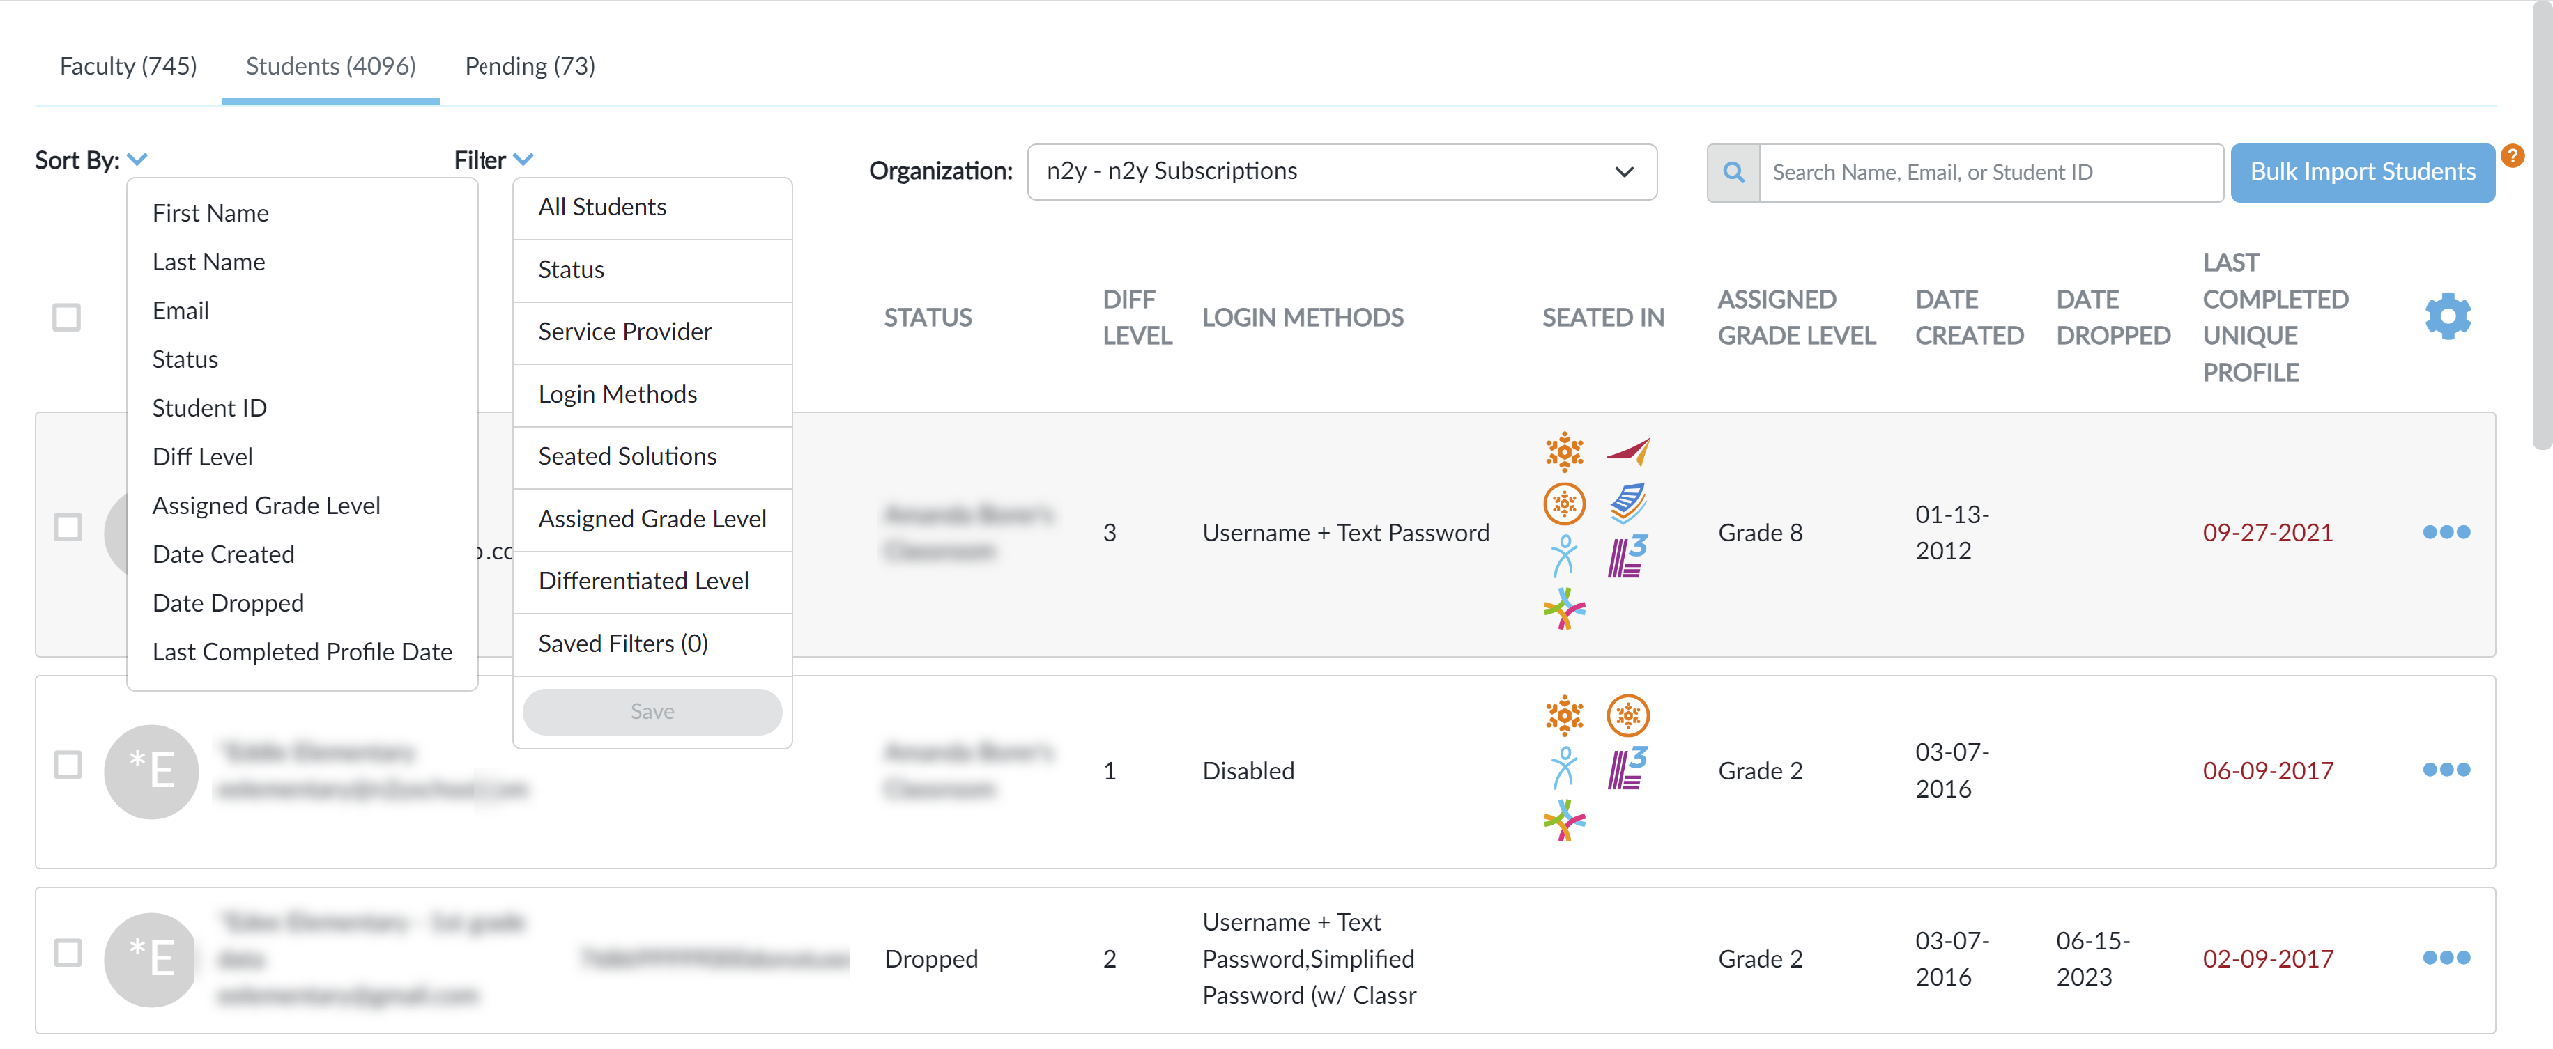
Task: Expand the Seated Solutions filter option
Action: pos(652,457)
